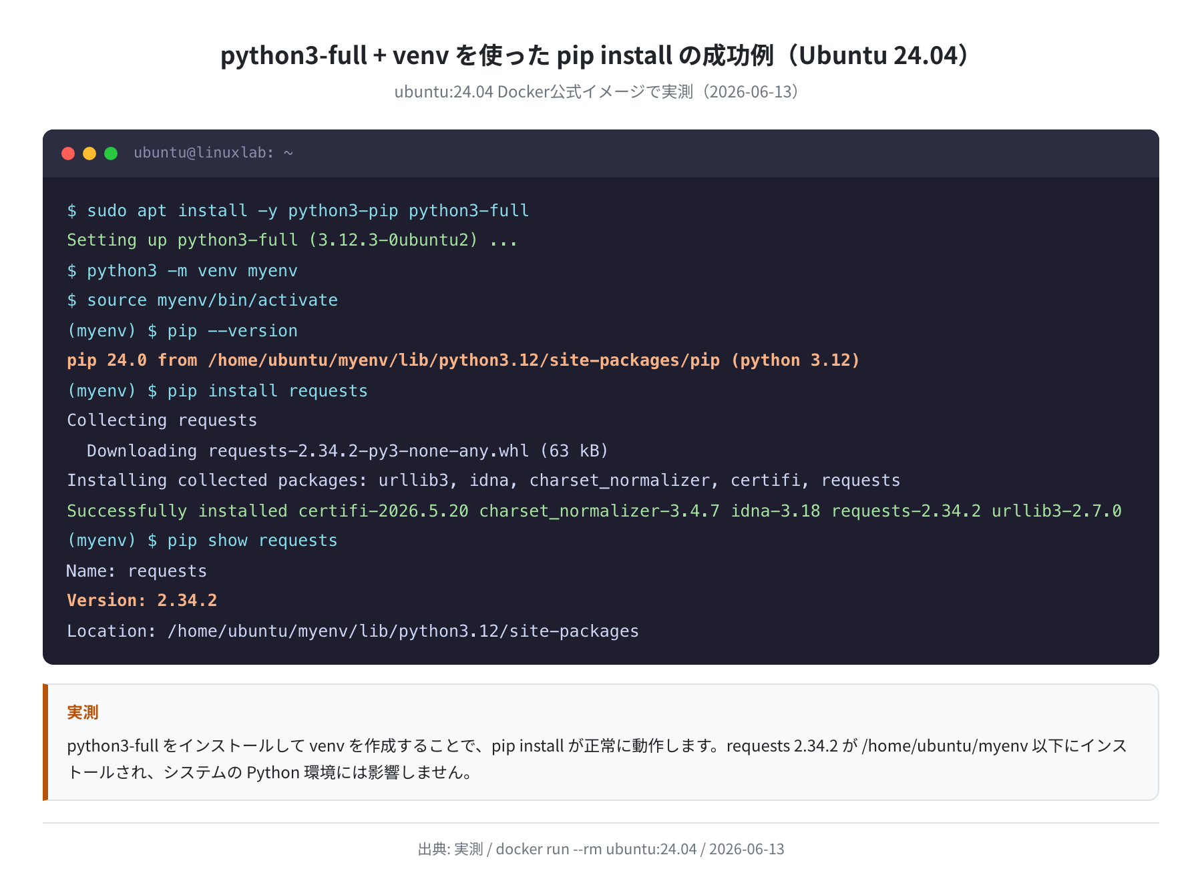Click the Installing collected packages line
This screenshot has height=885, width=1202.
(x=483, y=481)
